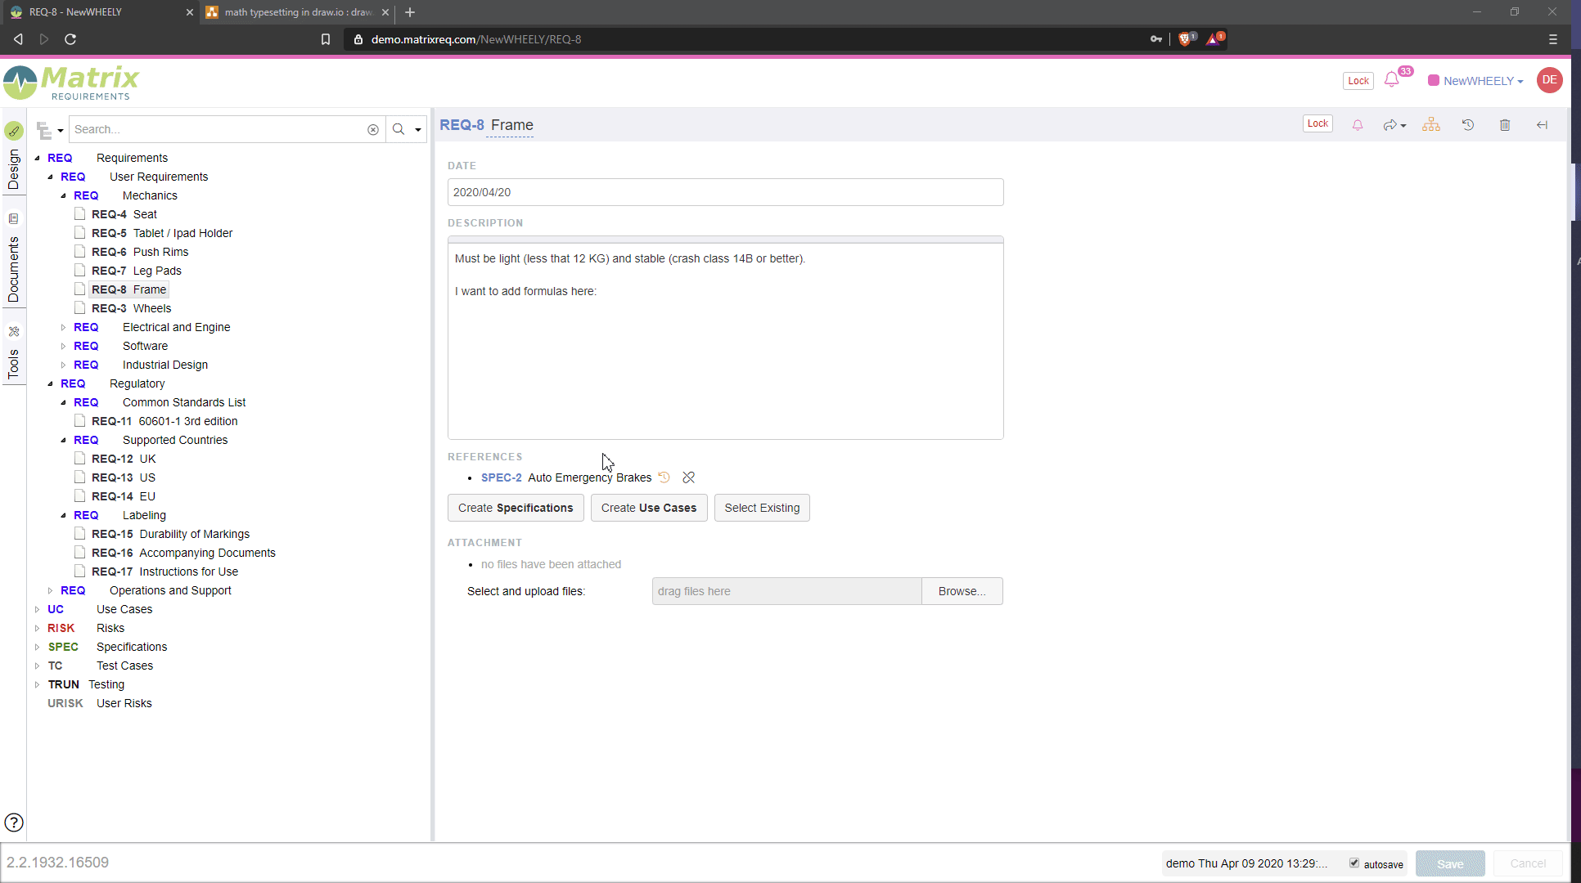Switch to the Documents side tab
This screenshot has height=883, width=1581.
coord(14,268)
